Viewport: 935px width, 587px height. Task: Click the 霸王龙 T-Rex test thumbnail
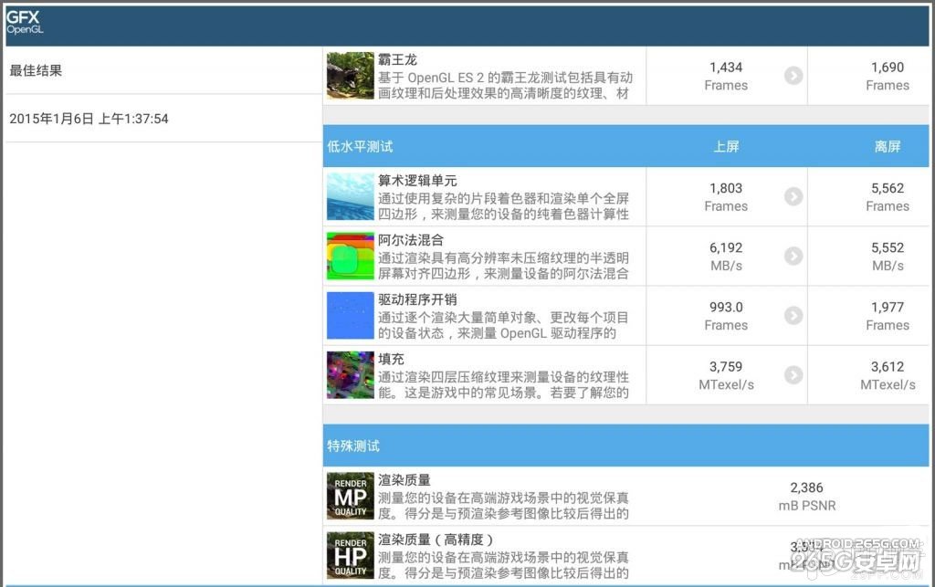point(348,76)
